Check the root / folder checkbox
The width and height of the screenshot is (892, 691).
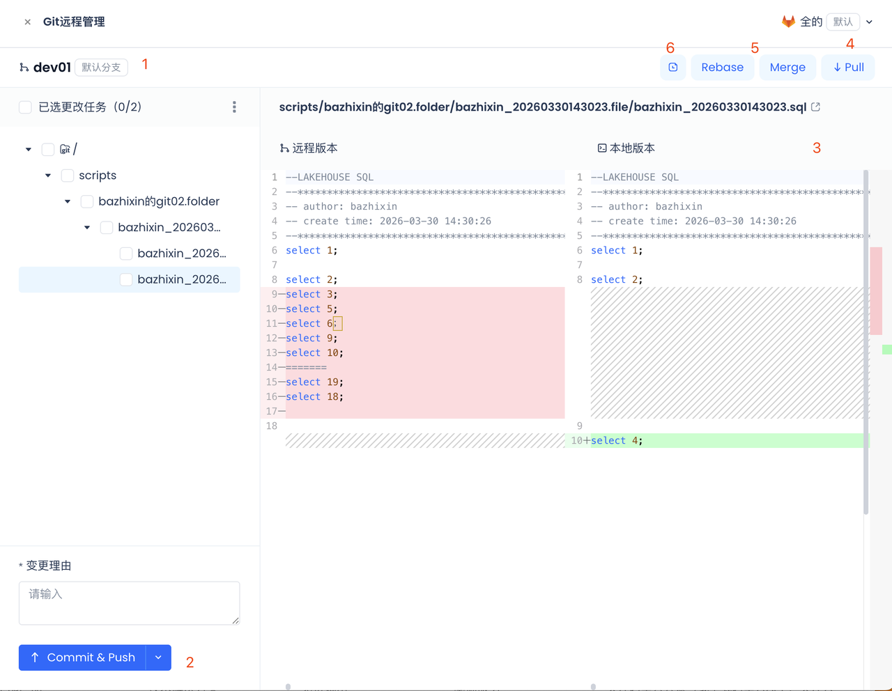pyautogui.click(x=48, y=149)
